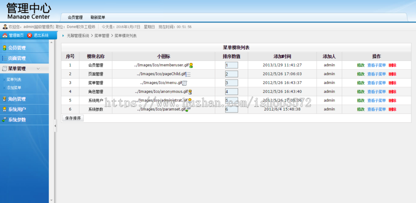Click 查看子菜单 for the 角色管理 row
416x203 pixels.
click(376, 91)
